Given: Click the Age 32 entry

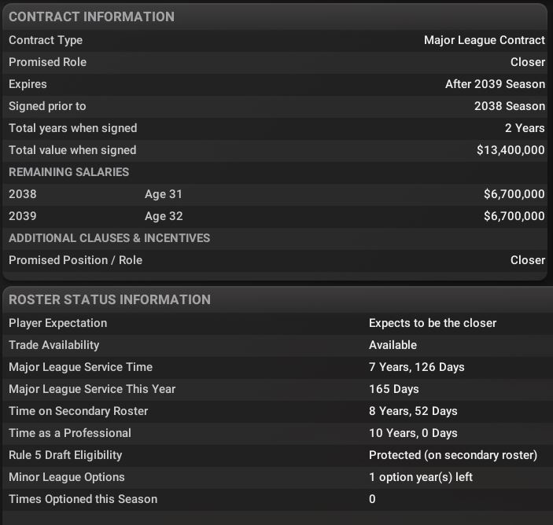Looking at the screenshot, I should point(164,216).
